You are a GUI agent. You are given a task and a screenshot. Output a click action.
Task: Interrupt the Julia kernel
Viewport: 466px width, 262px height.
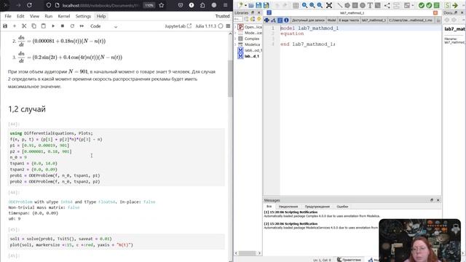coord(63,26)
